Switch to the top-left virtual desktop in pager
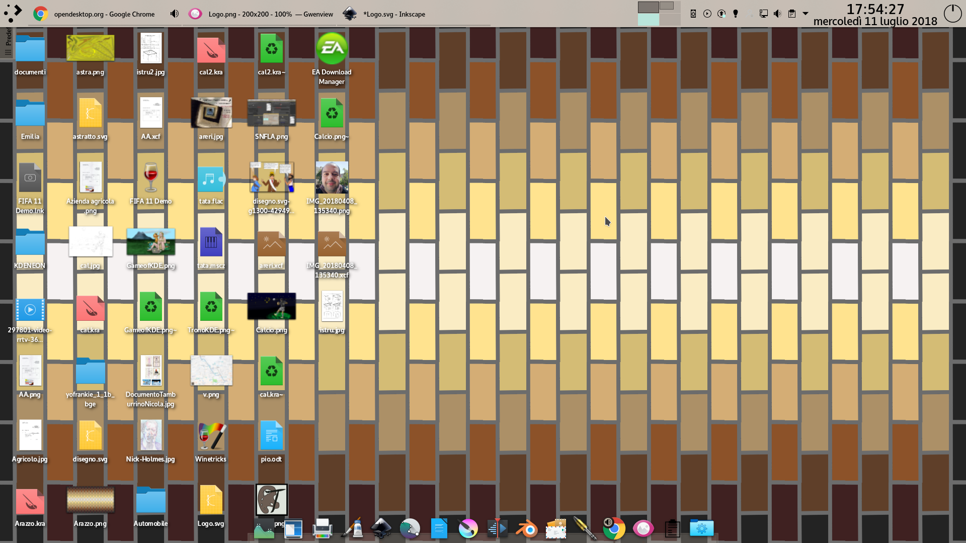The width and height of the screenshot is (966, 543). (649, 7)
